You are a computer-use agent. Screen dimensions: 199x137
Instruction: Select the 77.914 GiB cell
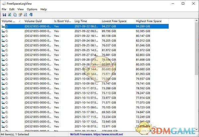tap(143, 98)
